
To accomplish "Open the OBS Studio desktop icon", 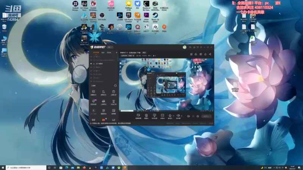I will click(102, 15).
